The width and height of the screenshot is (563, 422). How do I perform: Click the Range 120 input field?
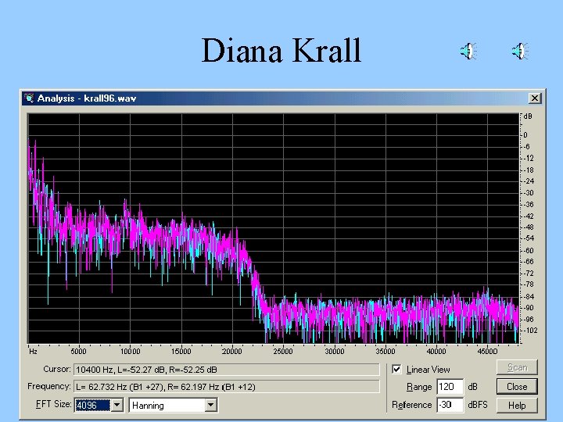click(x=450, y=387)
